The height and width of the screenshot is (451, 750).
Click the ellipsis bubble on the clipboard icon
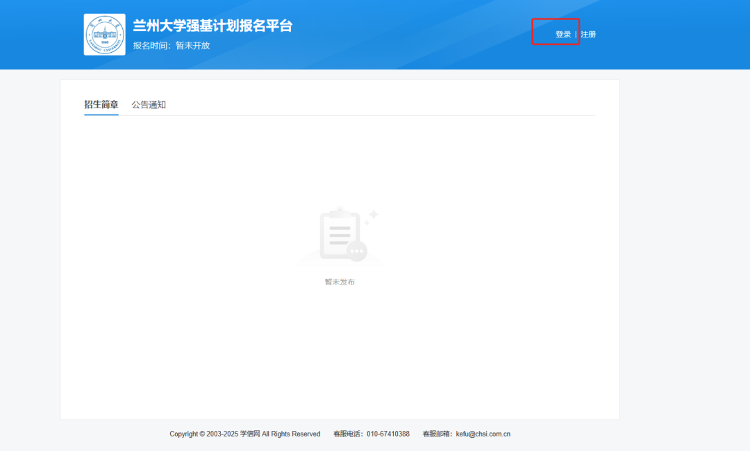point(357,251)
